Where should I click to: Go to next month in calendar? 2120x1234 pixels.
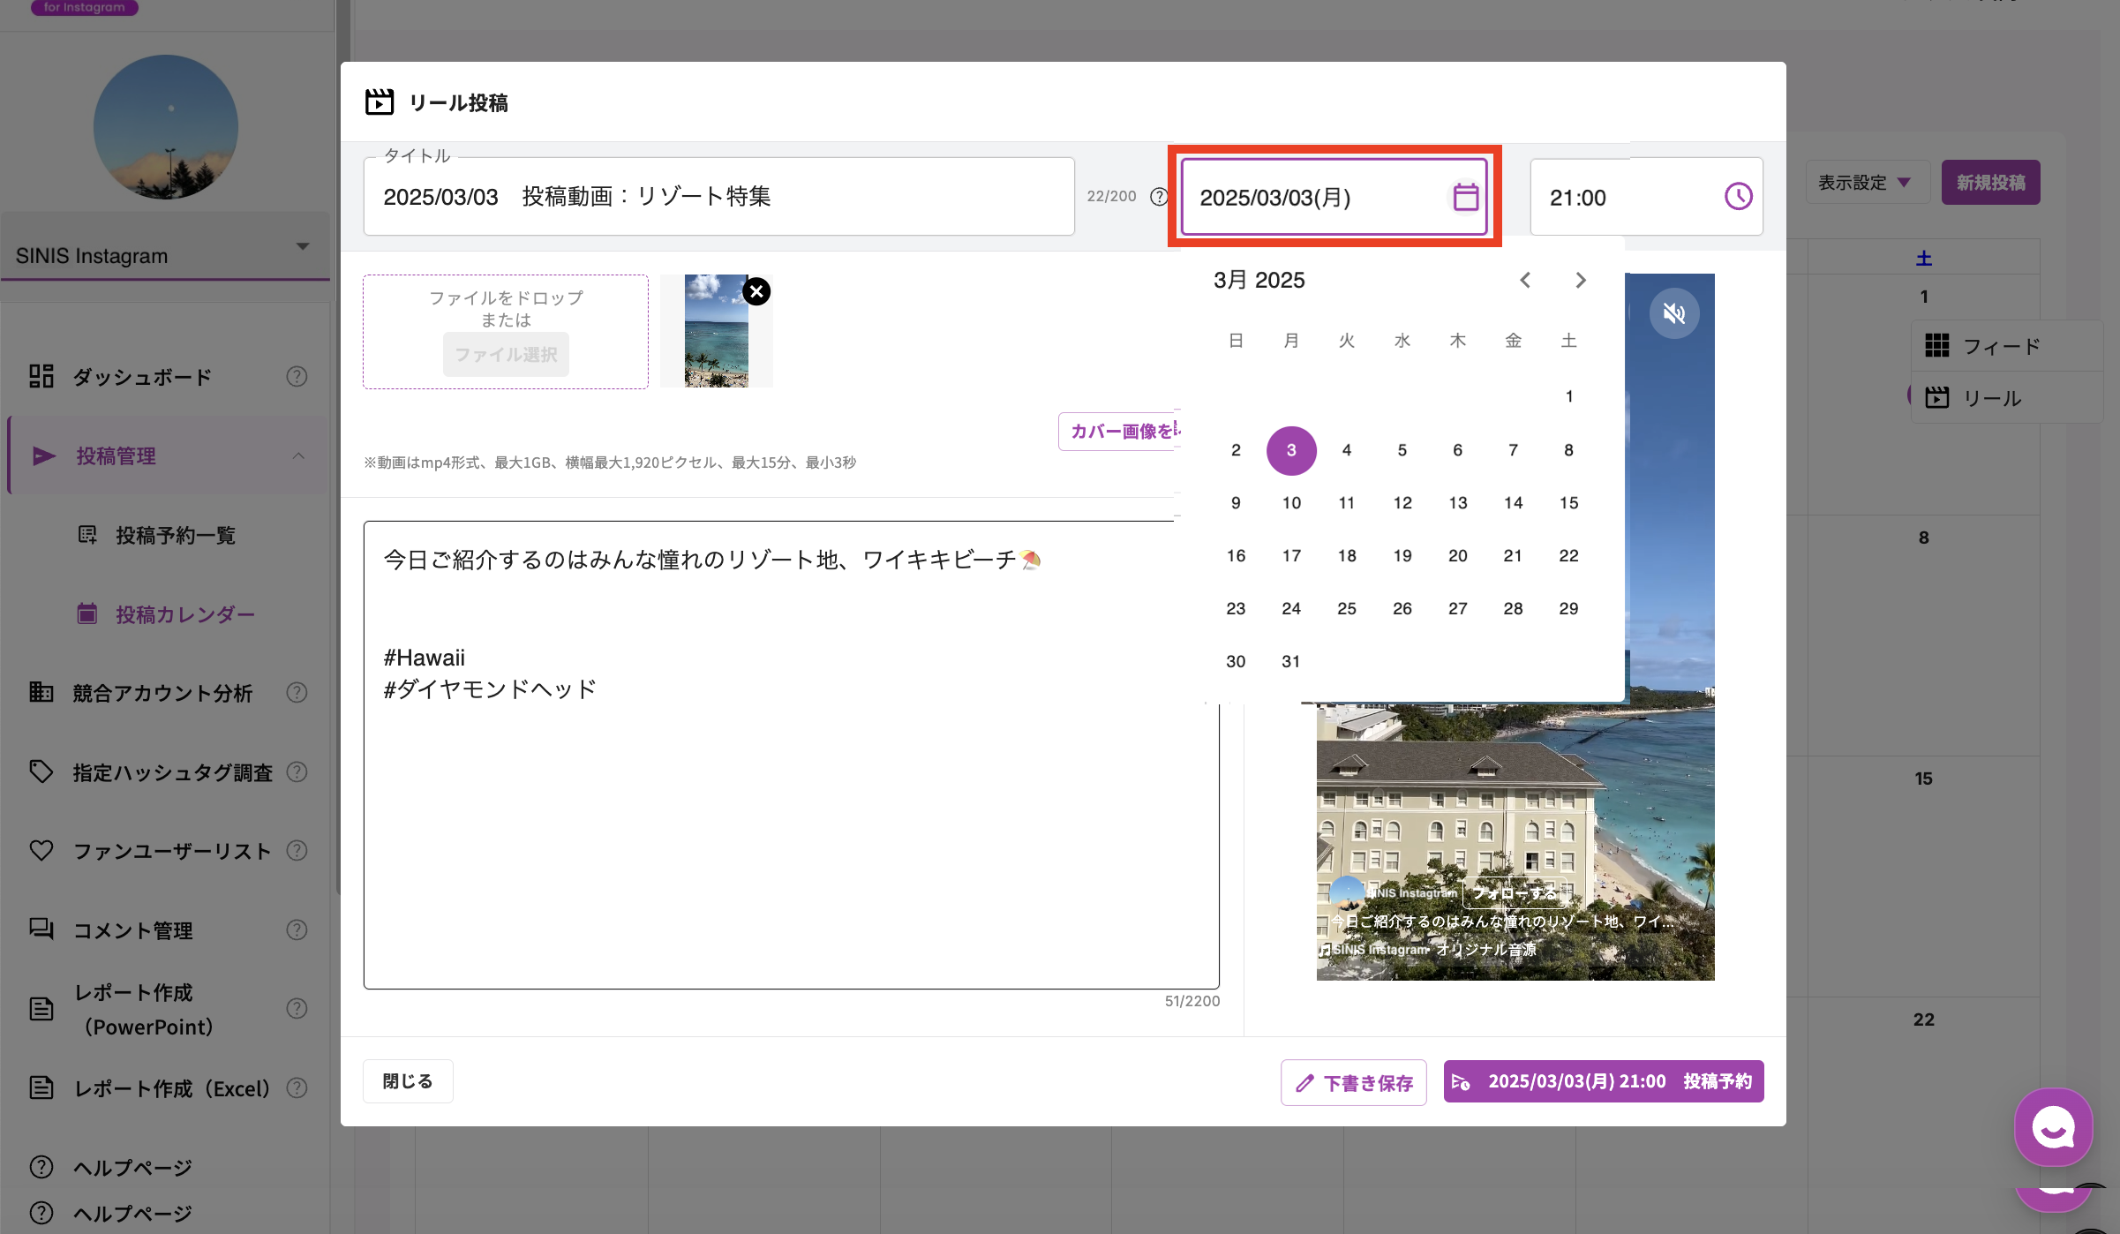point(1581,281)
